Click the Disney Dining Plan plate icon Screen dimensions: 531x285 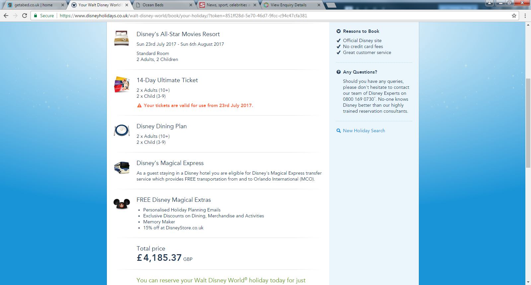[x=121, y=130]
